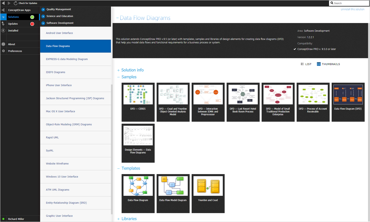Open the Preferences menu item
Screen dimensions: 370x222
coord(15,51)
